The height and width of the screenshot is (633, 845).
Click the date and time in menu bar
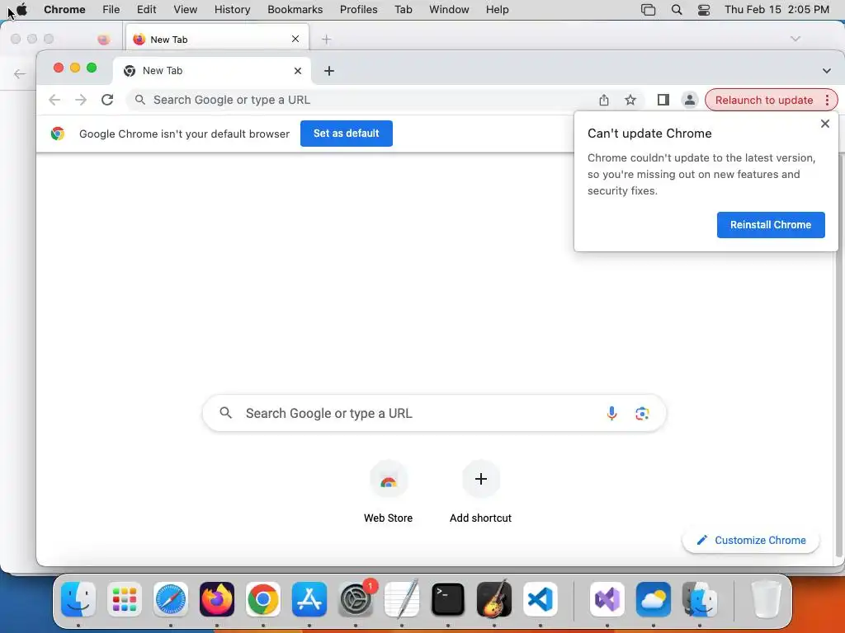coord(777,10)
